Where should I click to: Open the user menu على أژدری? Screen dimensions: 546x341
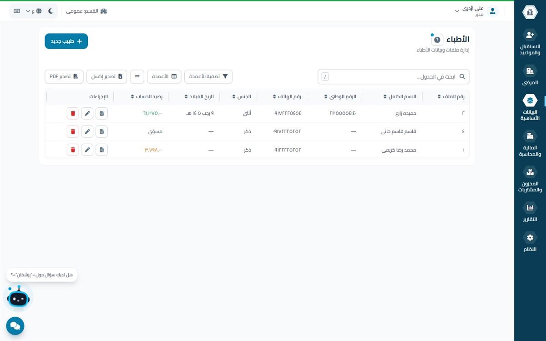(476, 11)
